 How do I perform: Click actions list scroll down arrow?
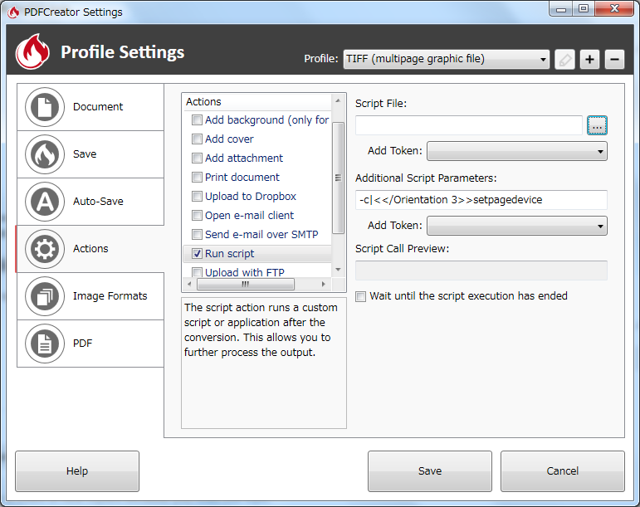click(x=338, y=270)
